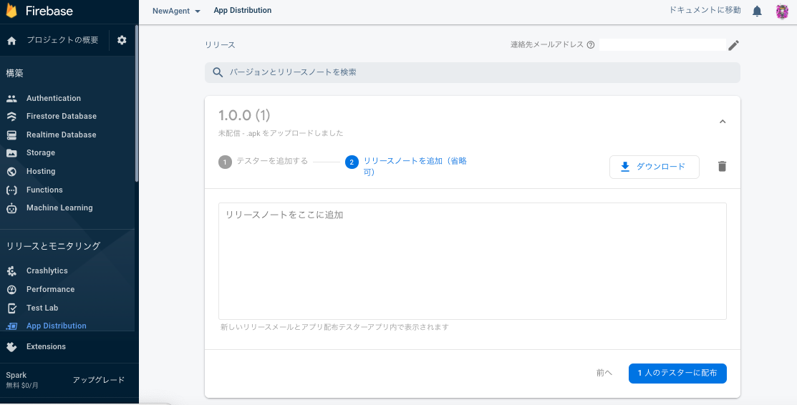
Task: Click the 前へ back button
Action: (x=604, y=373)
